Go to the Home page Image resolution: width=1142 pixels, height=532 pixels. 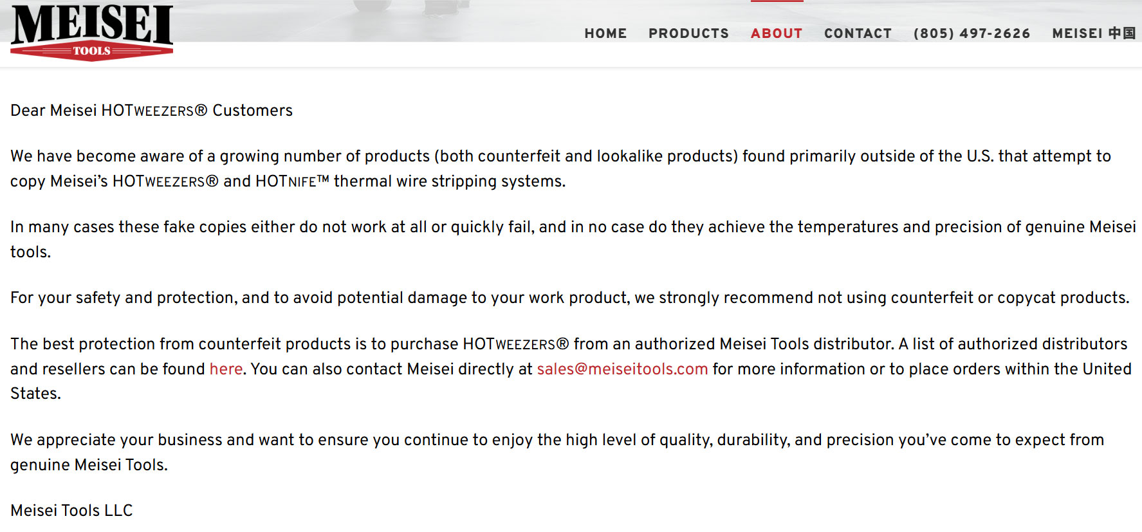pyautogui.click(x=605, y=33)
